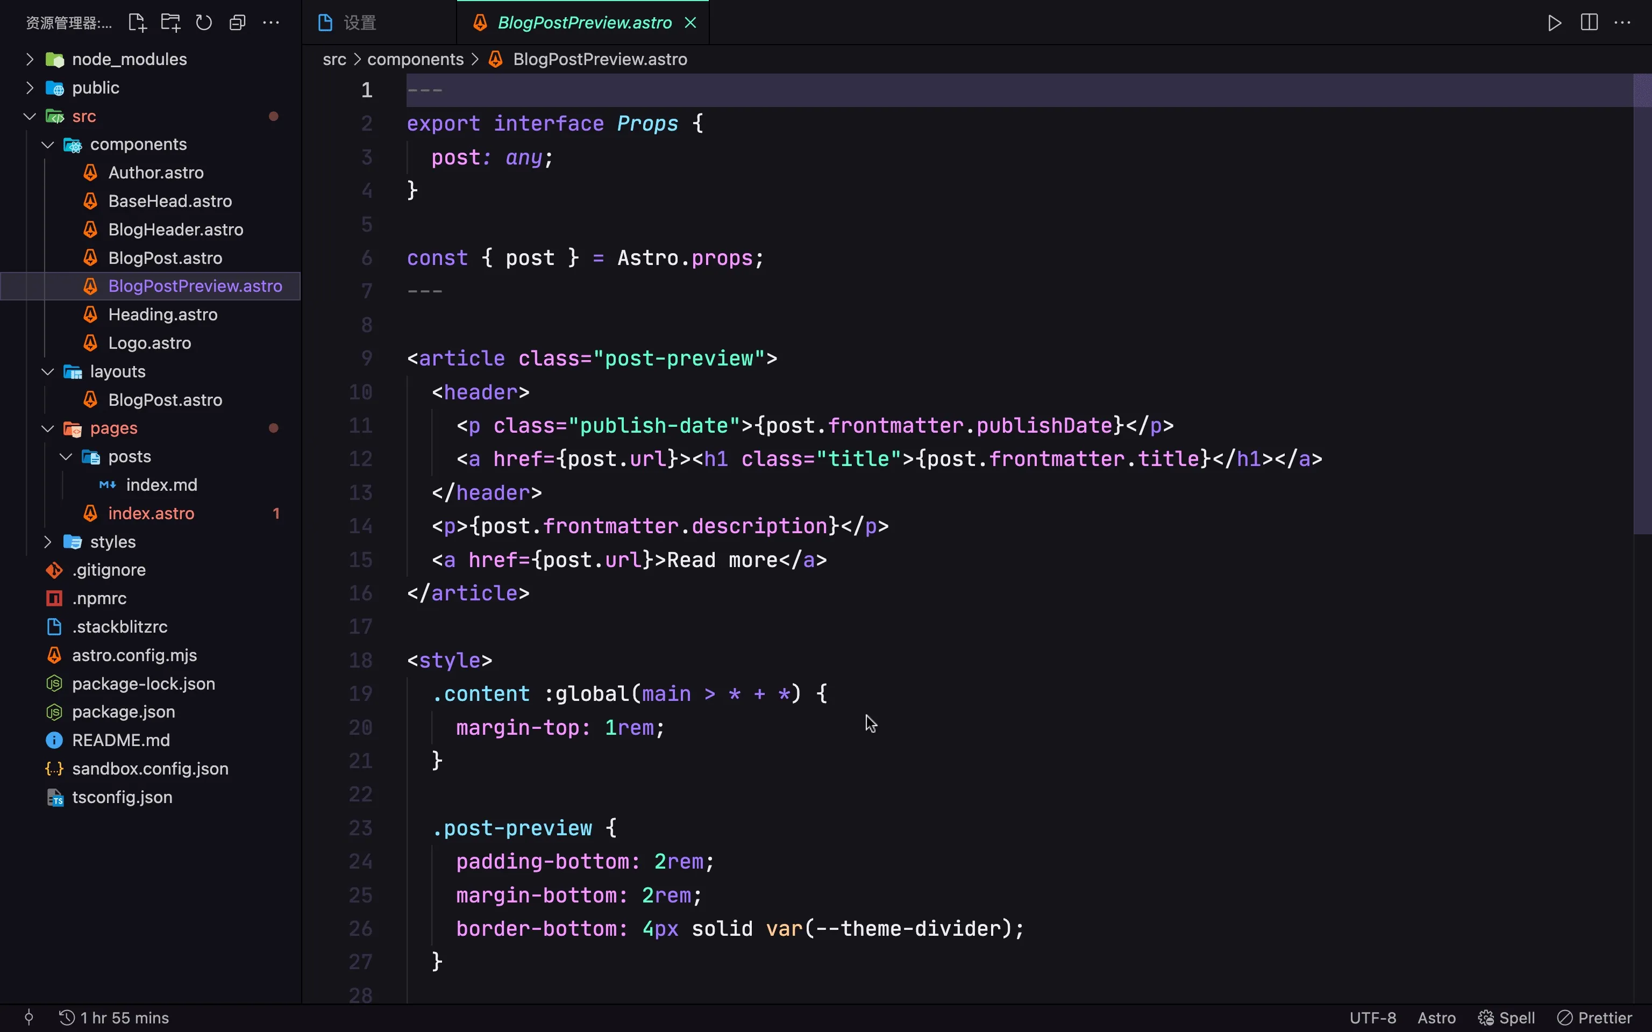The image size is (1652, 1032).
Task: Split the editor to the right
Action: coord(1589,23)
